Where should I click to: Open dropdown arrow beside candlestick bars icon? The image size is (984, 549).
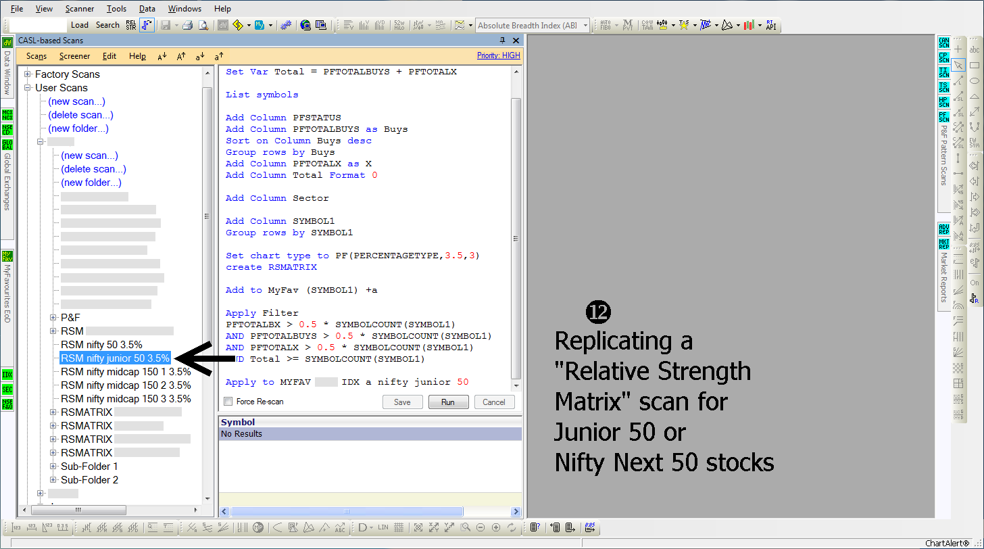pyautogui.click(x=759, y=25)
